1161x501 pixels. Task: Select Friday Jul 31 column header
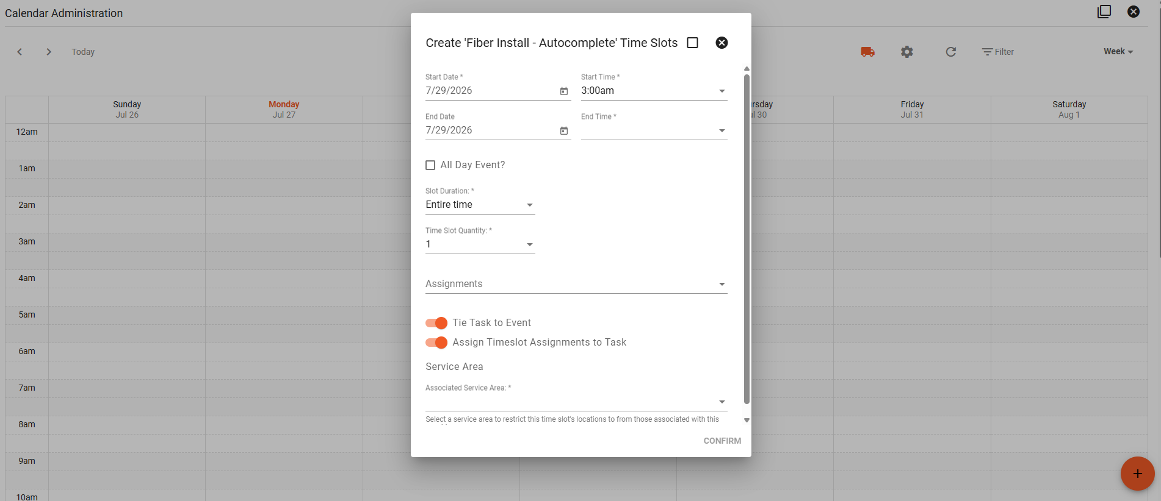[x=912, y=110]
